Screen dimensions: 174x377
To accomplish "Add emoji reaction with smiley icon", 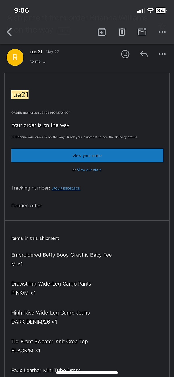I will (125, 54).
